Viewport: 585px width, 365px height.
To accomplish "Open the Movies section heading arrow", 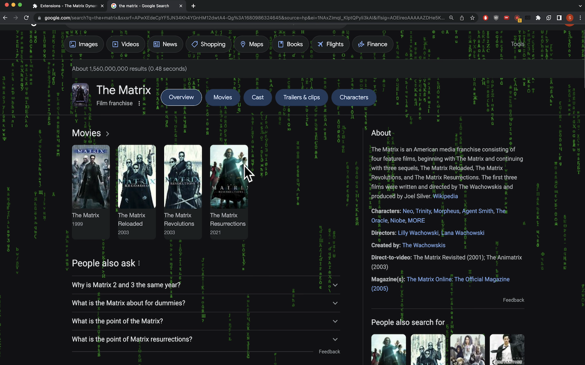I will pos(107,134).
